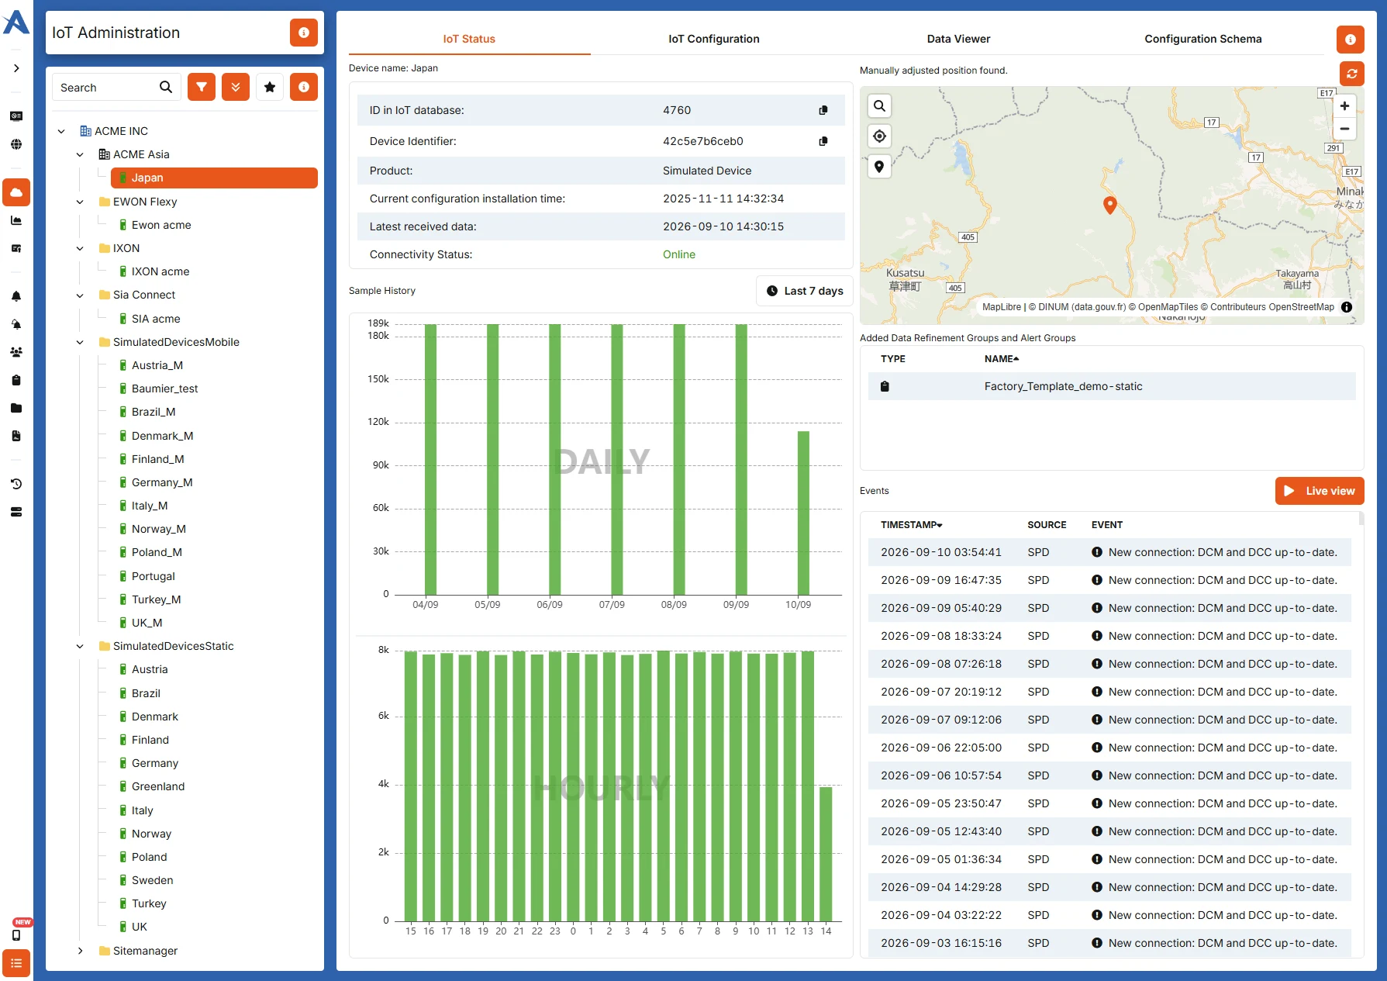Open the users group icon in left sidebar
Screen dimensions: 1387x981
[x=16, y=352]
